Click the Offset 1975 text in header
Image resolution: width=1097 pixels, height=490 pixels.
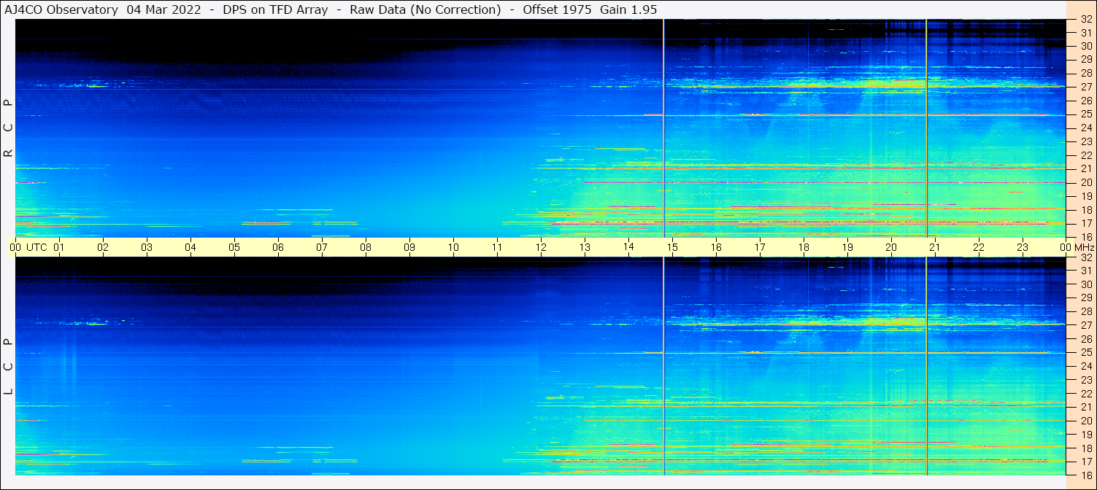pos(557,9)
